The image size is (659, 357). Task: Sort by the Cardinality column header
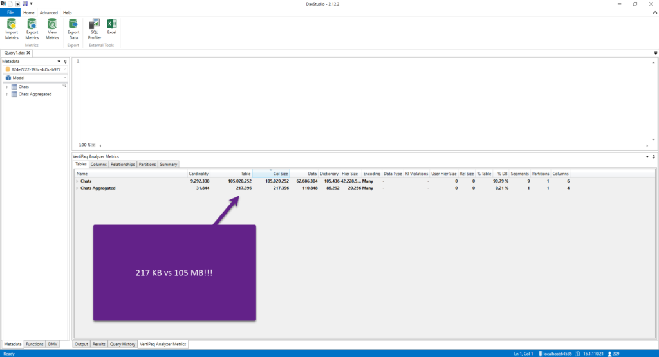(x=198, y=174)
